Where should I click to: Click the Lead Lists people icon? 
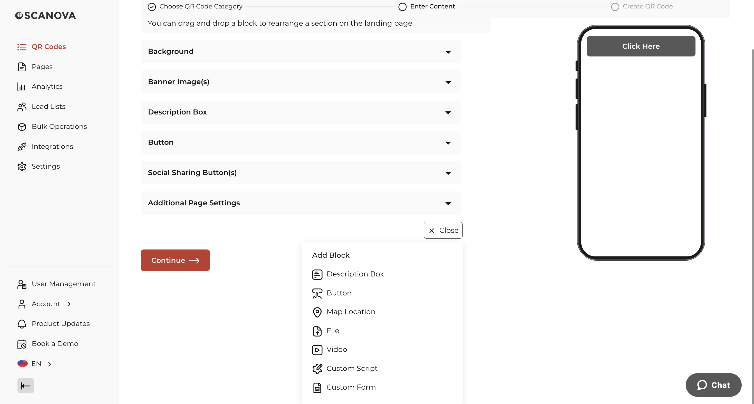point(22,107)
